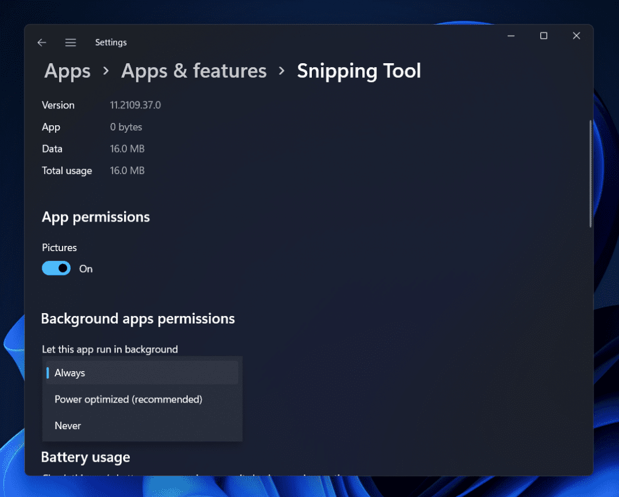Click the Total usage value 16.0 MB

(127, 170)
